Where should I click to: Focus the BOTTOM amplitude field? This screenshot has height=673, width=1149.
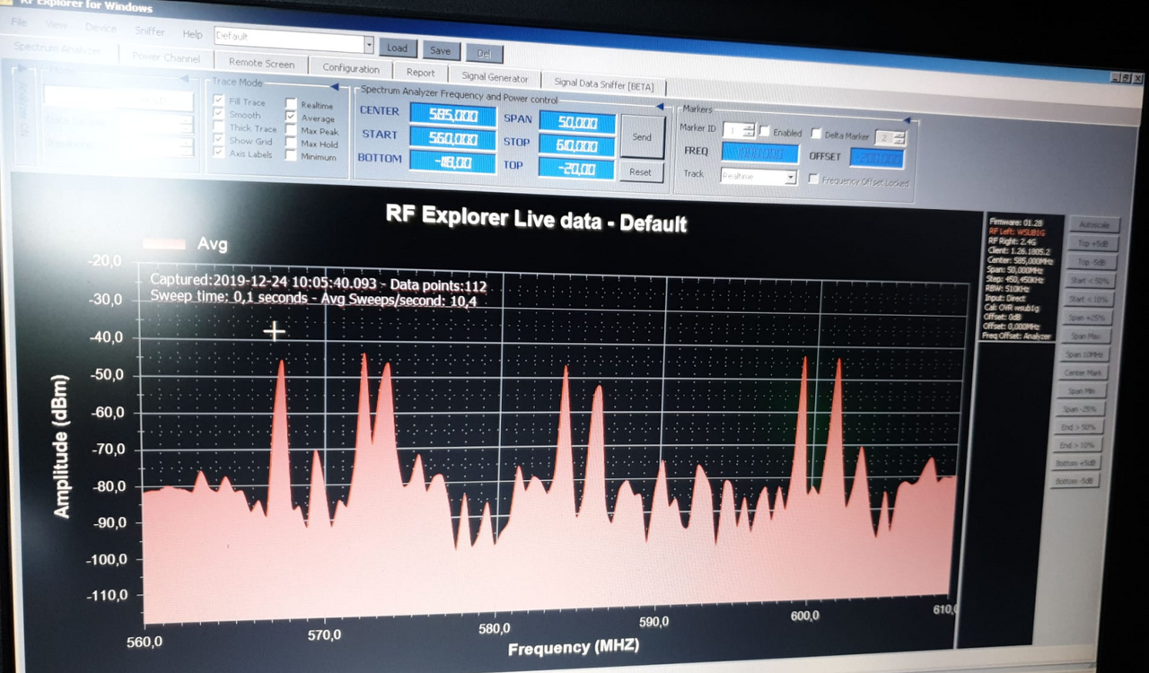click(452, 162)
